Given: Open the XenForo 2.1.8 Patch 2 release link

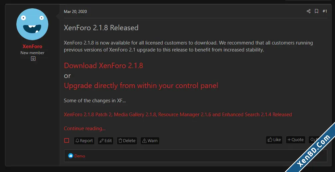Looking at the screenshot, I should click(x=178, y=115).
